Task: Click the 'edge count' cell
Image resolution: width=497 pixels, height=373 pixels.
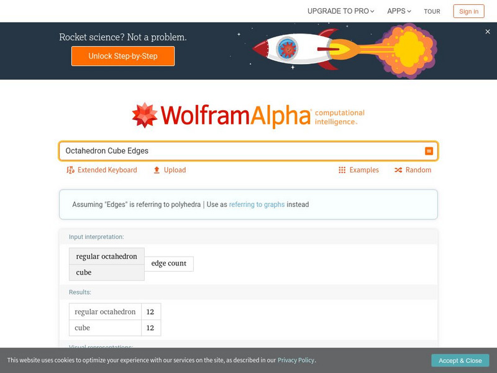Action: (x=169, y=264)
